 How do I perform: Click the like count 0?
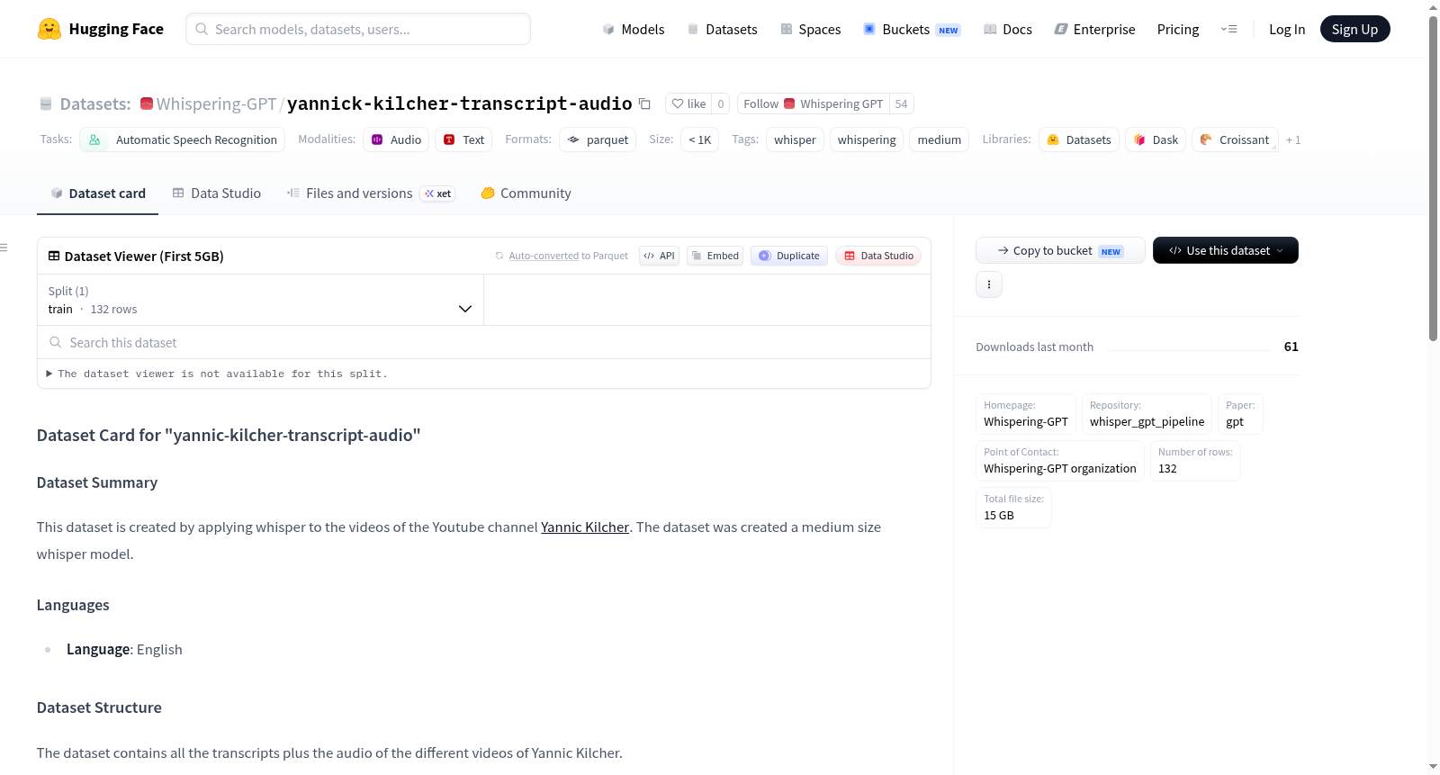coord(721,104)
